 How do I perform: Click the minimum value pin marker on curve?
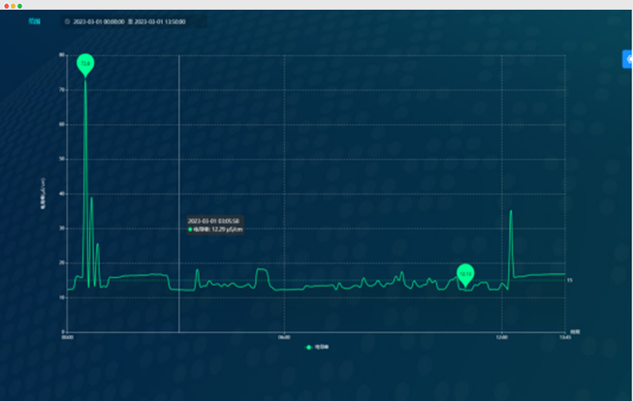[465, 273]
